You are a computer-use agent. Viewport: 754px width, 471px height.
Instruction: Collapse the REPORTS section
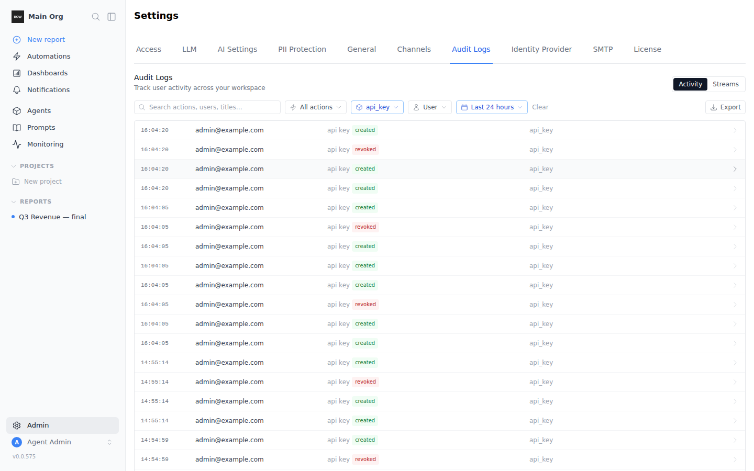[x=31, y=201]
